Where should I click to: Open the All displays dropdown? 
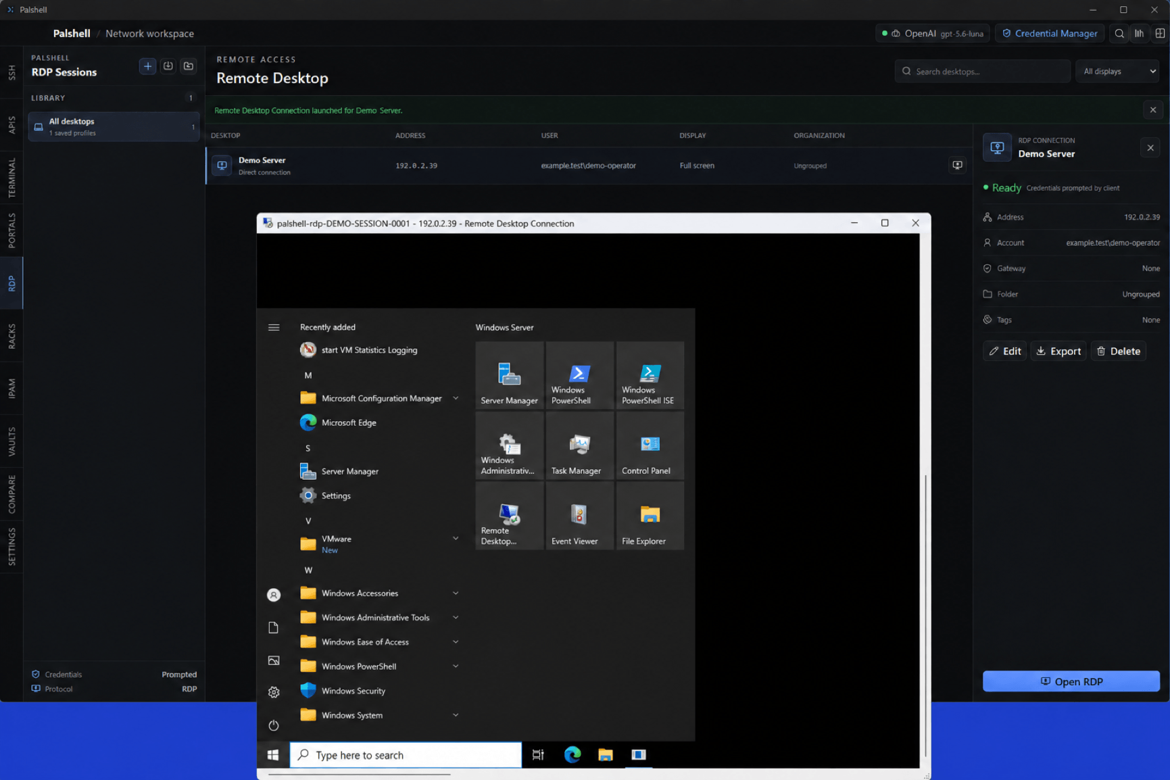pos(1118,71)
